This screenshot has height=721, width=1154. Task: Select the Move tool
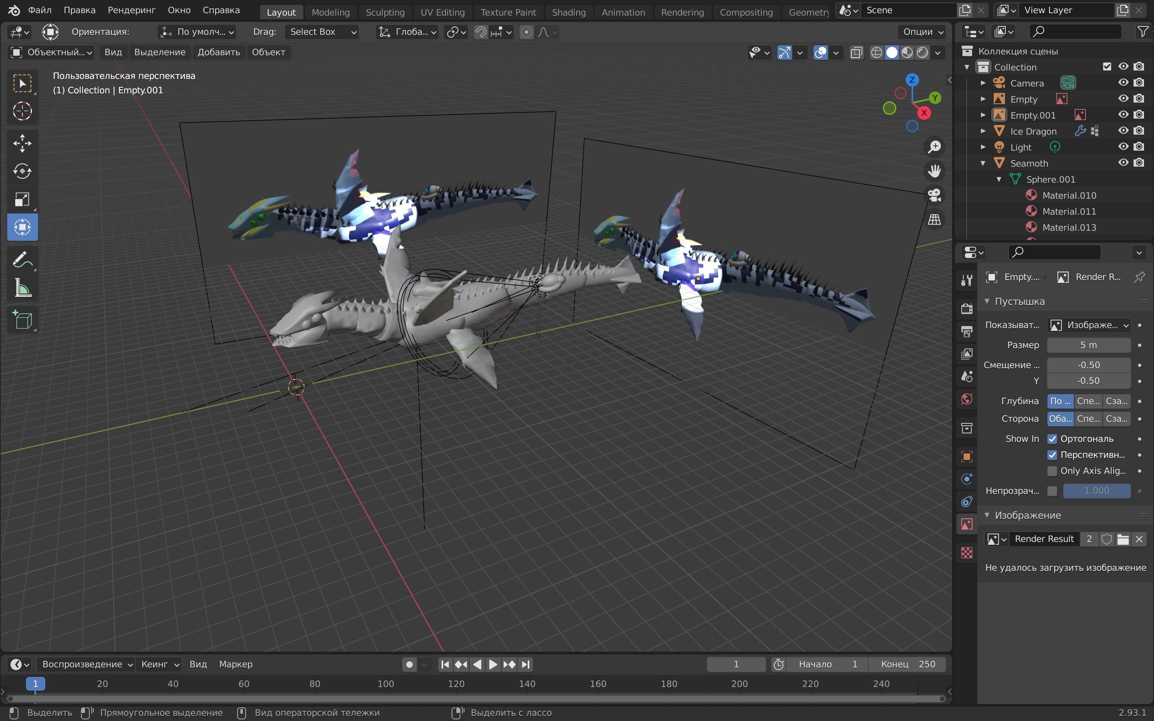[x=22, y=143]
